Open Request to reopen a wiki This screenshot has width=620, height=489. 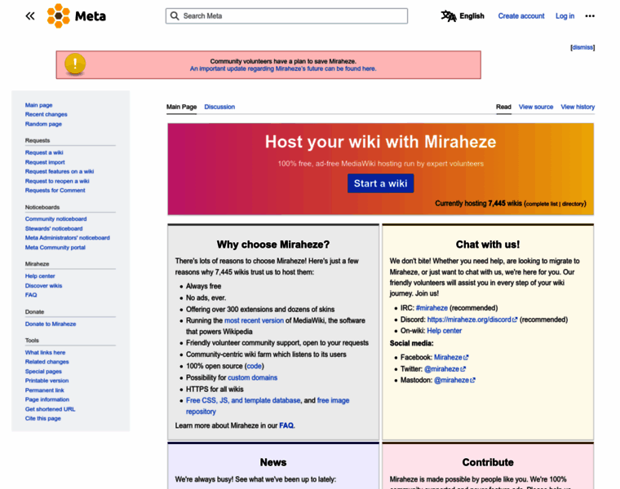(x=57, y=181)
